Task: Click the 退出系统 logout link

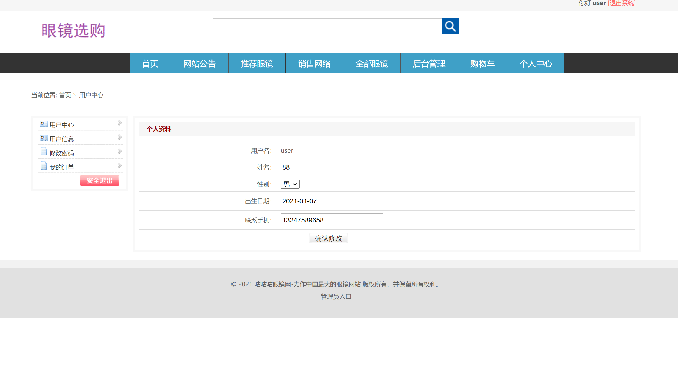Action: (x=621, y=3)
